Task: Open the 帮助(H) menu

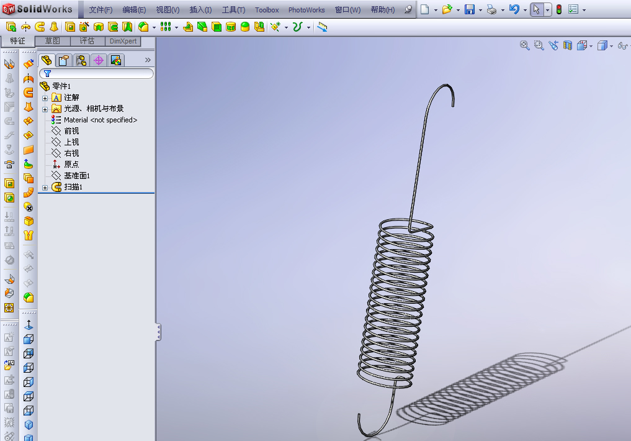Action: 382,10
